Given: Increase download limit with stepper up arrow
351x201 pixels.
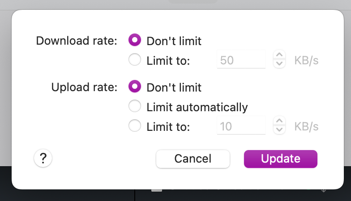Looking at the screenshot, I should 279,56.
